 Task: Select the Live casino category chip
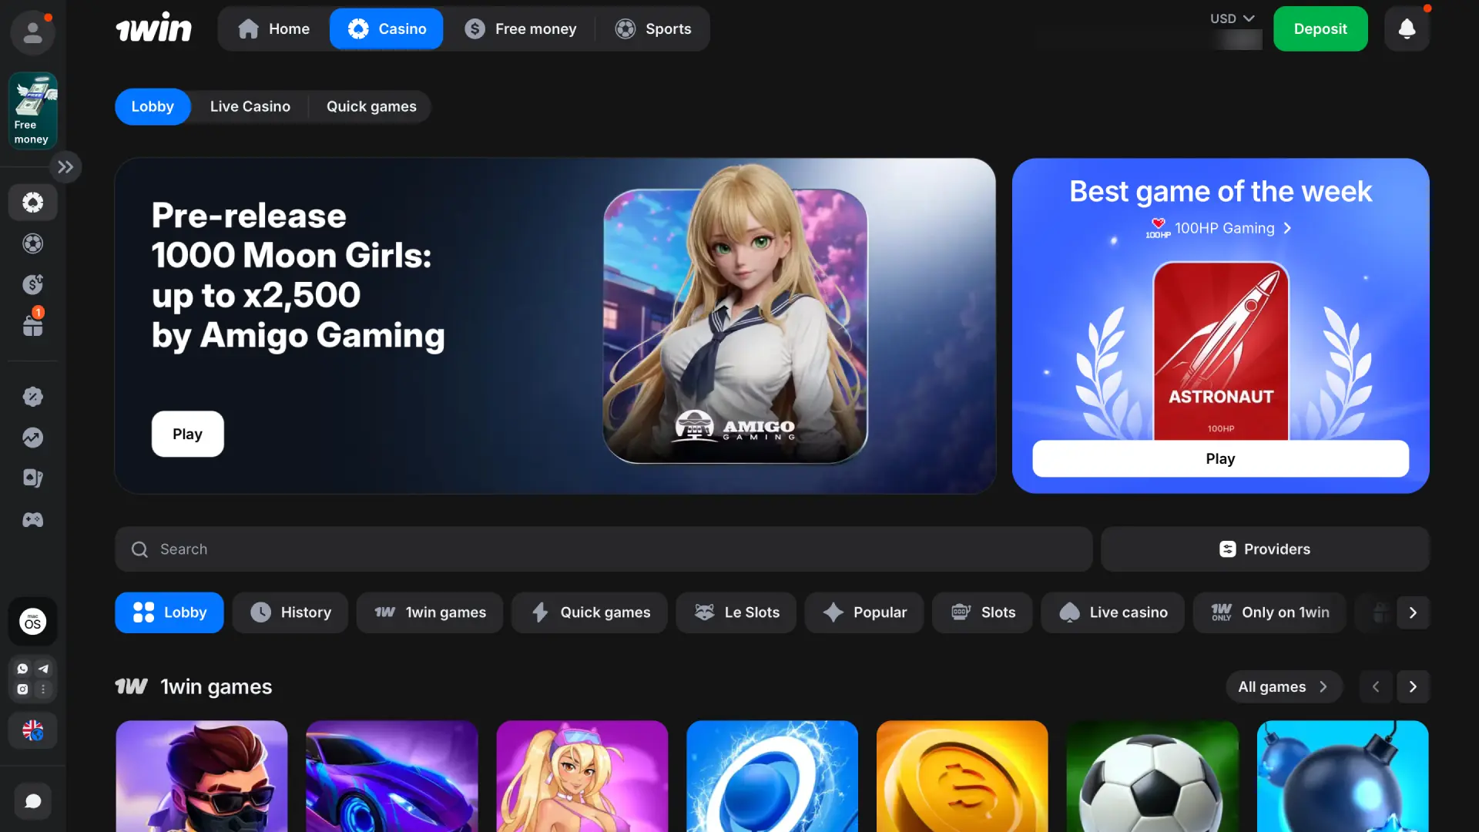tap(1112, 612)
